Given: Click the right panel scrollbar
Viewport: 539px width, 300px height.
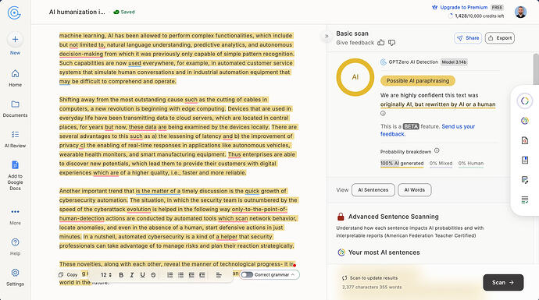Looking at the screenshot, I should (536, 69).
